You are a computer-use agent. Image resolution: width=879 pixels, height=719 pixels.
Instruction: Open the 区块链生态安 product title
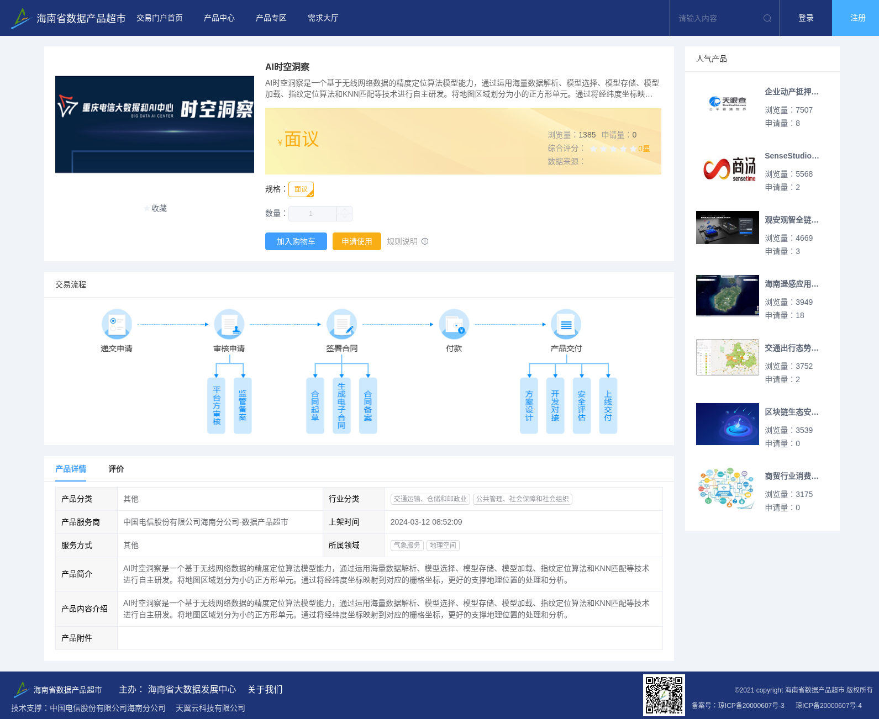(x=792, y=412)
